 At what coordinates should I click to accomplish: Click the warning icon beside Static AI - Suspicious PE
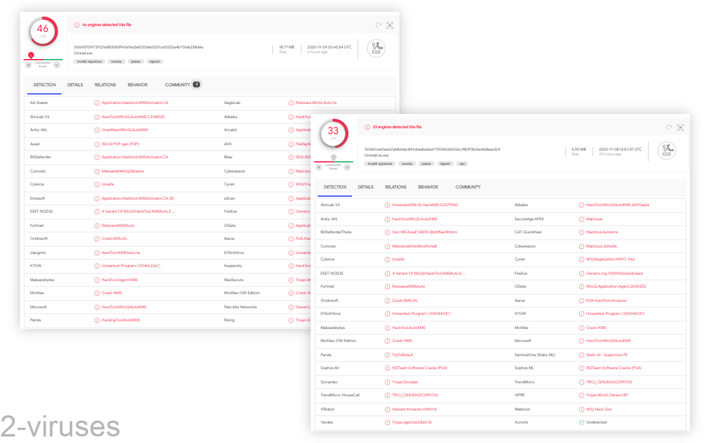(582, 354)
